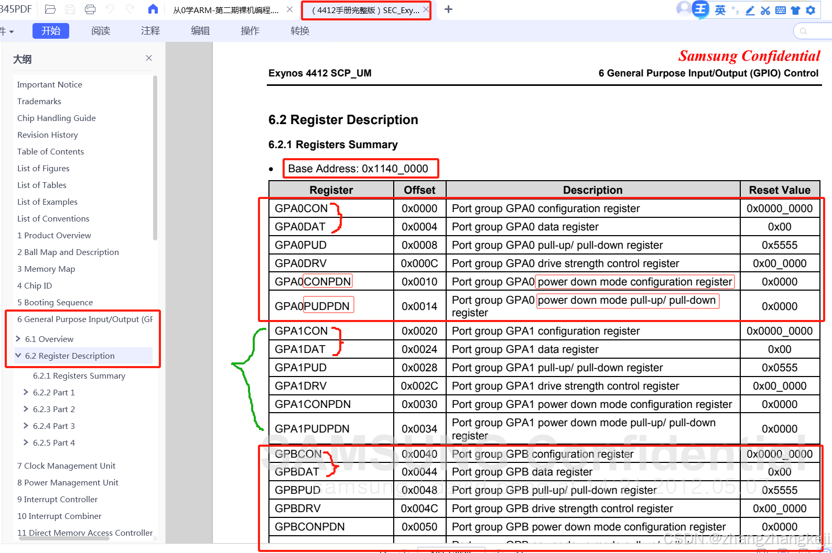Open IME settings gear icon
The width and height of the screenshot is (832, 553).
(811, 10)
